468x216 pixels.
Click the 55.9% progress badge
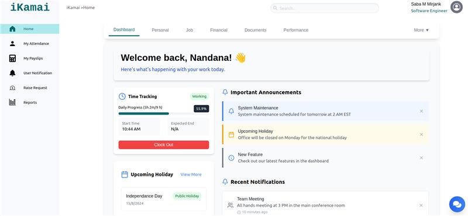pyautogui.click(x=201, y=109)
